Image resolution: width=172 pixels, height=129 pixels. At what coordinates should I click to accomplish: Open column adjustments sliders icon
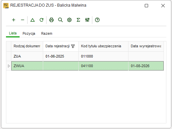pos(87,20)
